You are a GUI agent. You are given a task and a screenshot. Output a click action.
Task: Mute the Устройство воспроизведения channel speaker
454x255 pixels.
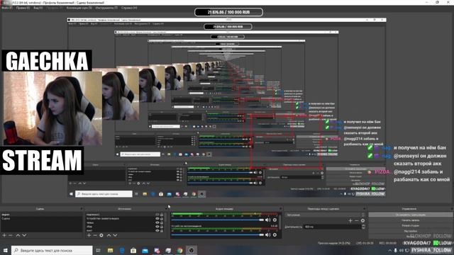[268, 234]
